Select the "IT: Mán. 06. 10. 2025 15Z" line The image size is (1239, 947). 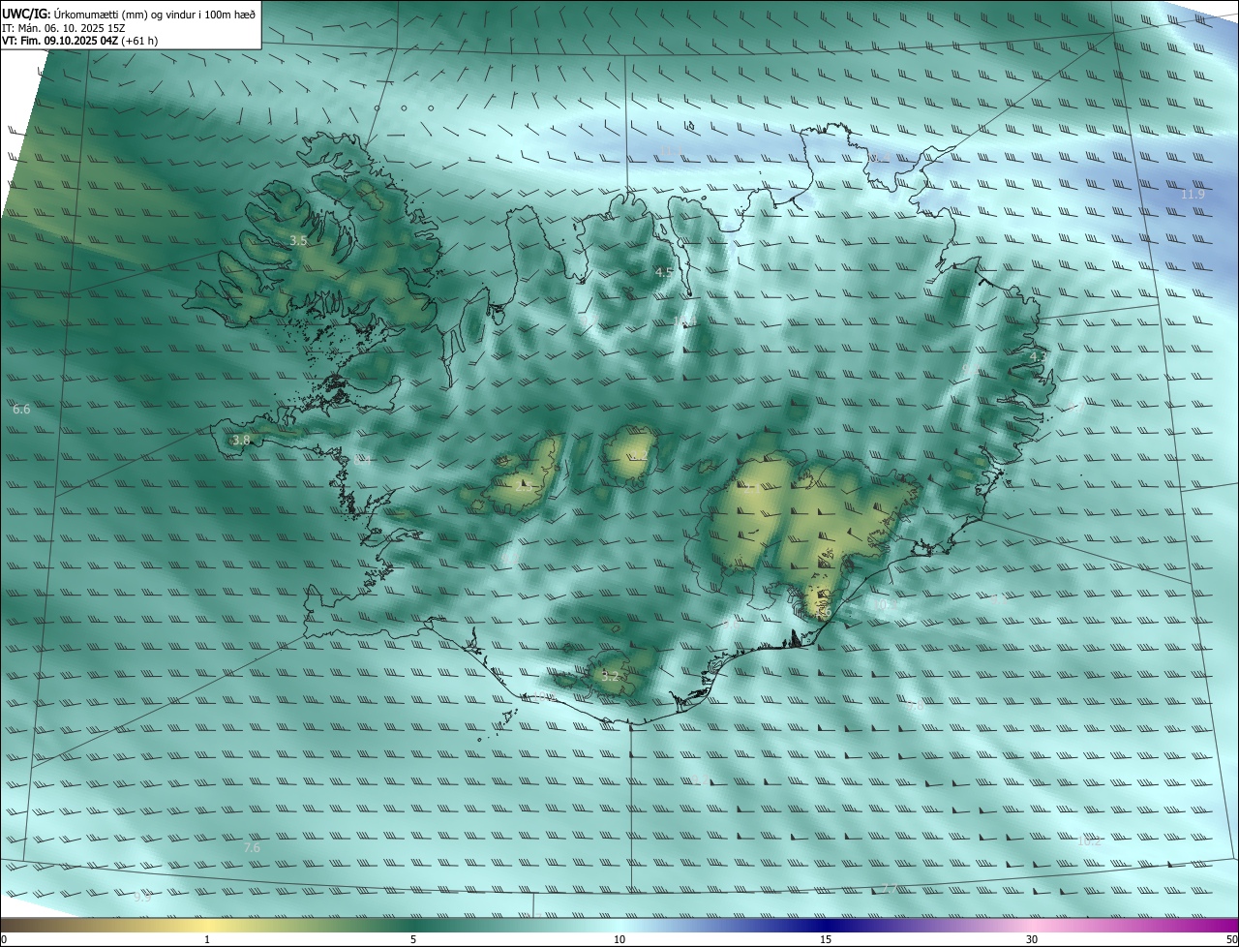(x=63, y=28)
